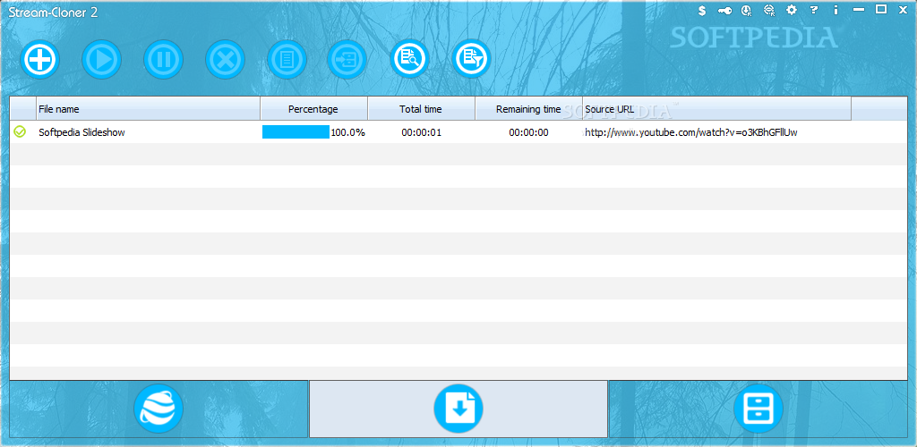The image size is (917, 447).
Task: Open task details with the document list icon
Action: point(287,59)
